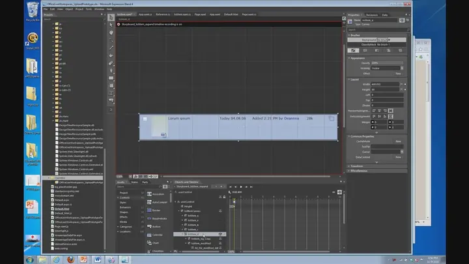Open the Object menu
Viewport: 469px width, 264px height.
click(x=69, y=9)
